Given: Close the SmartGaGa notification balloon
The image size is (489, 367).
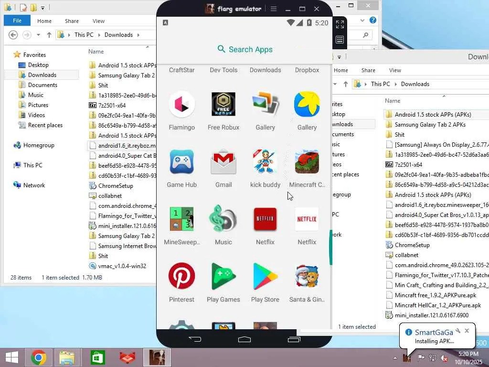Looking at the screenshot, I should [467, 331].
